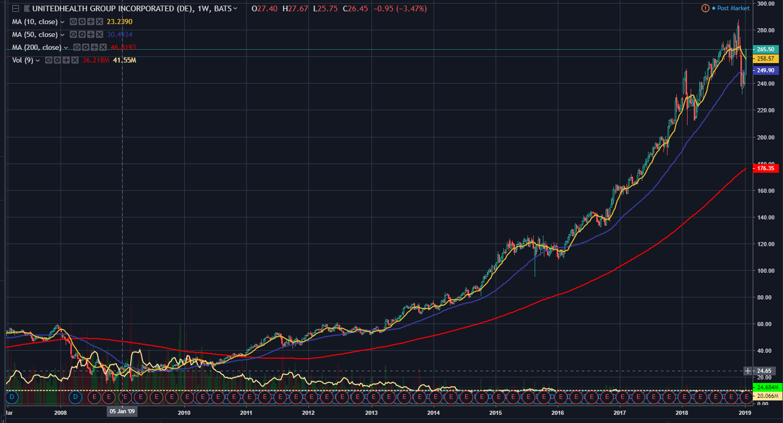The width and height of the screenshot is (783, 423).
Task: Remove the Vol (9) indicator with X
Action: 75,60
